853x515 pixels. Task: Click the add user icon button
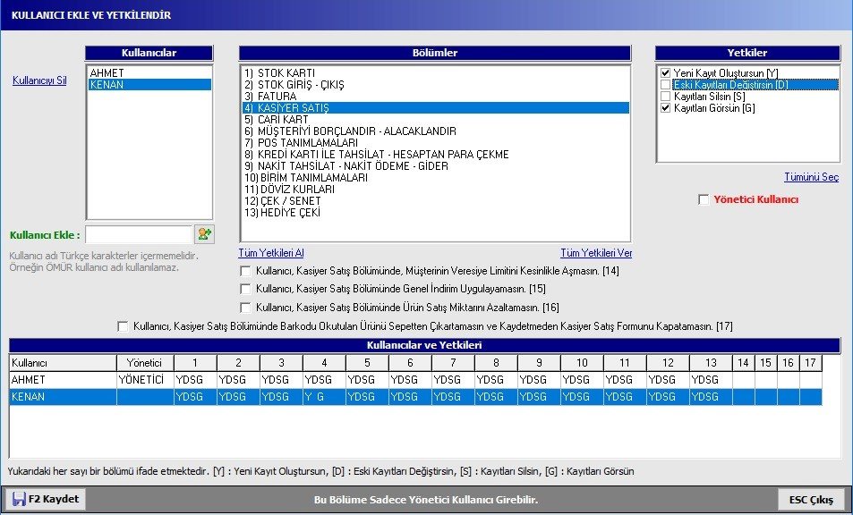(x=205, y=234)
